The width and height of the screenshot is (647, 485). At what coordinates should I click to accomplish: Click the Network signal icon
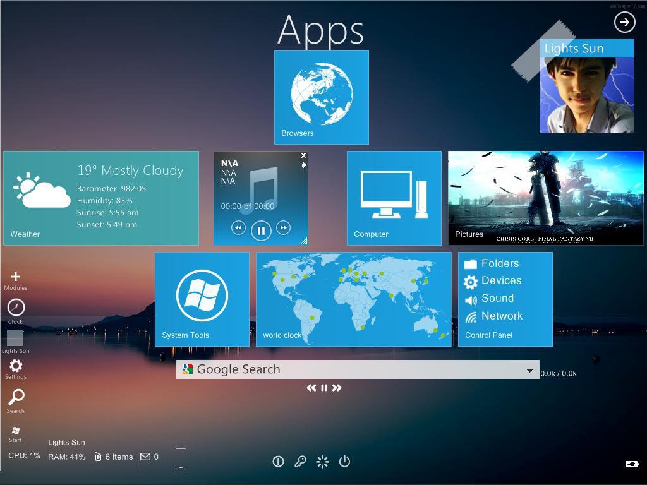pyautogui.click(x=471, y=317)
